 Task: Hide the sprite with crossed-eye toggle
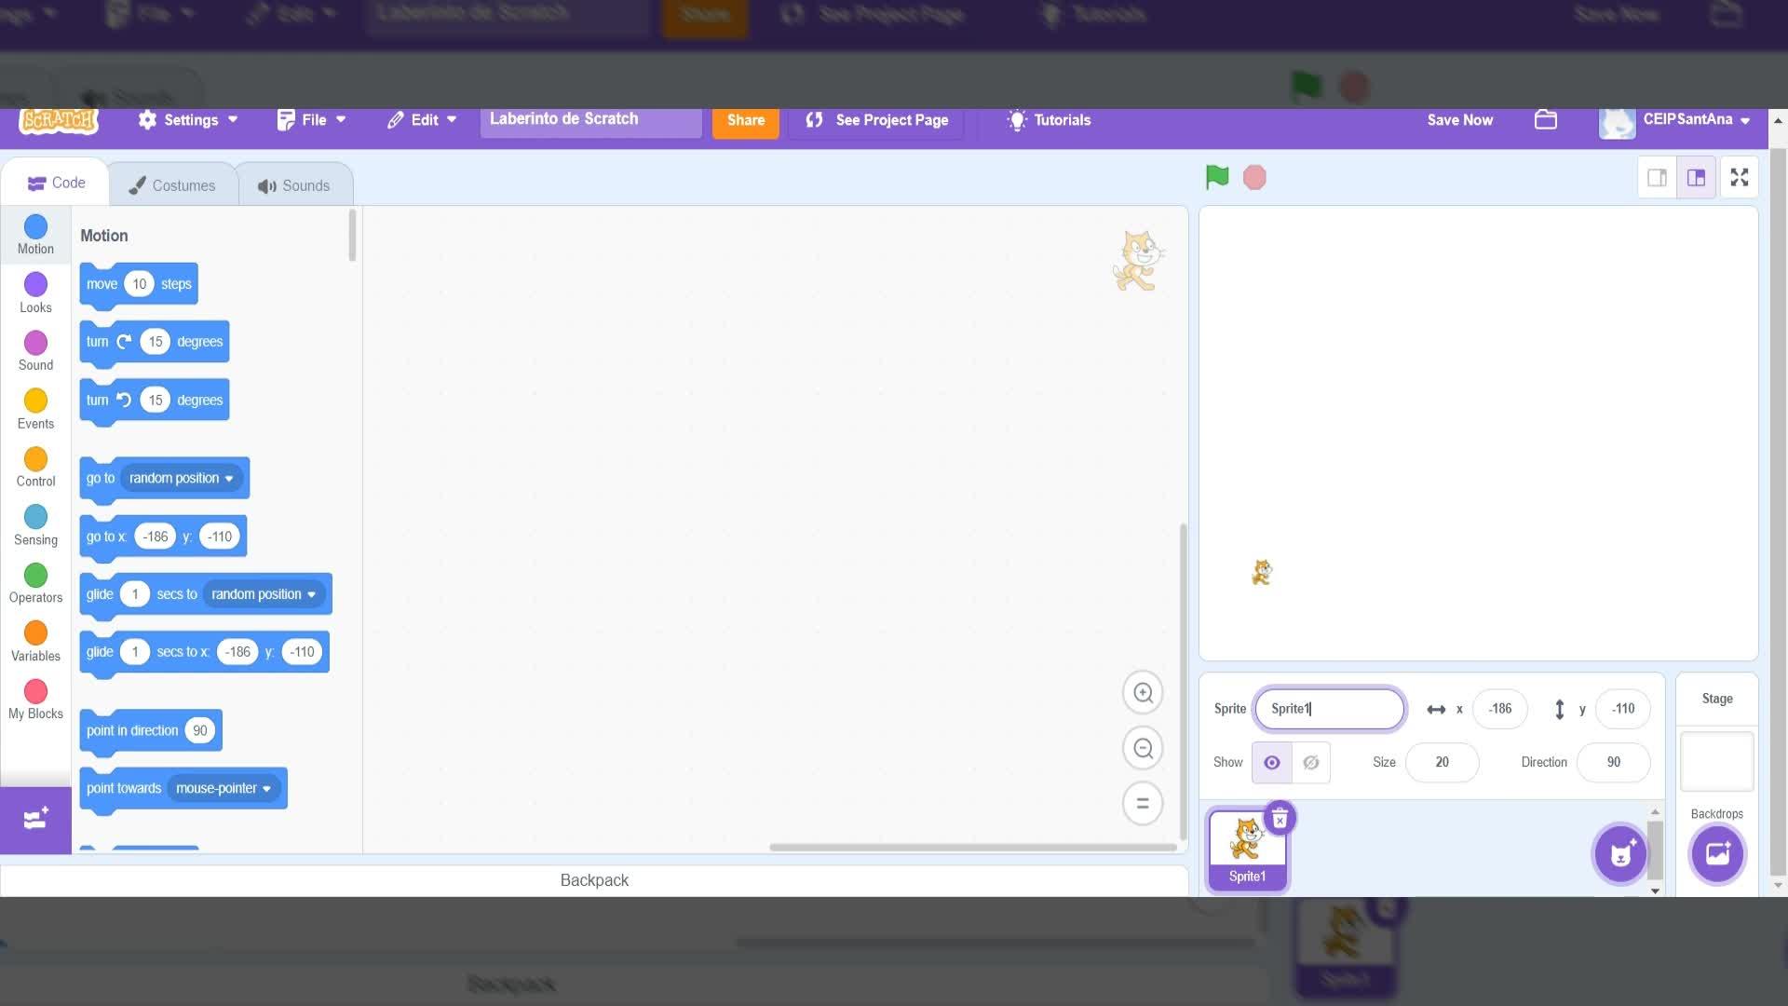pyautogui.click(x=1310, y=763)
